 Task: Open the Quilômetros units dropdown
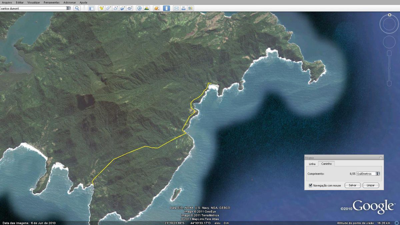pyautogui.click(x=378, y=174)
